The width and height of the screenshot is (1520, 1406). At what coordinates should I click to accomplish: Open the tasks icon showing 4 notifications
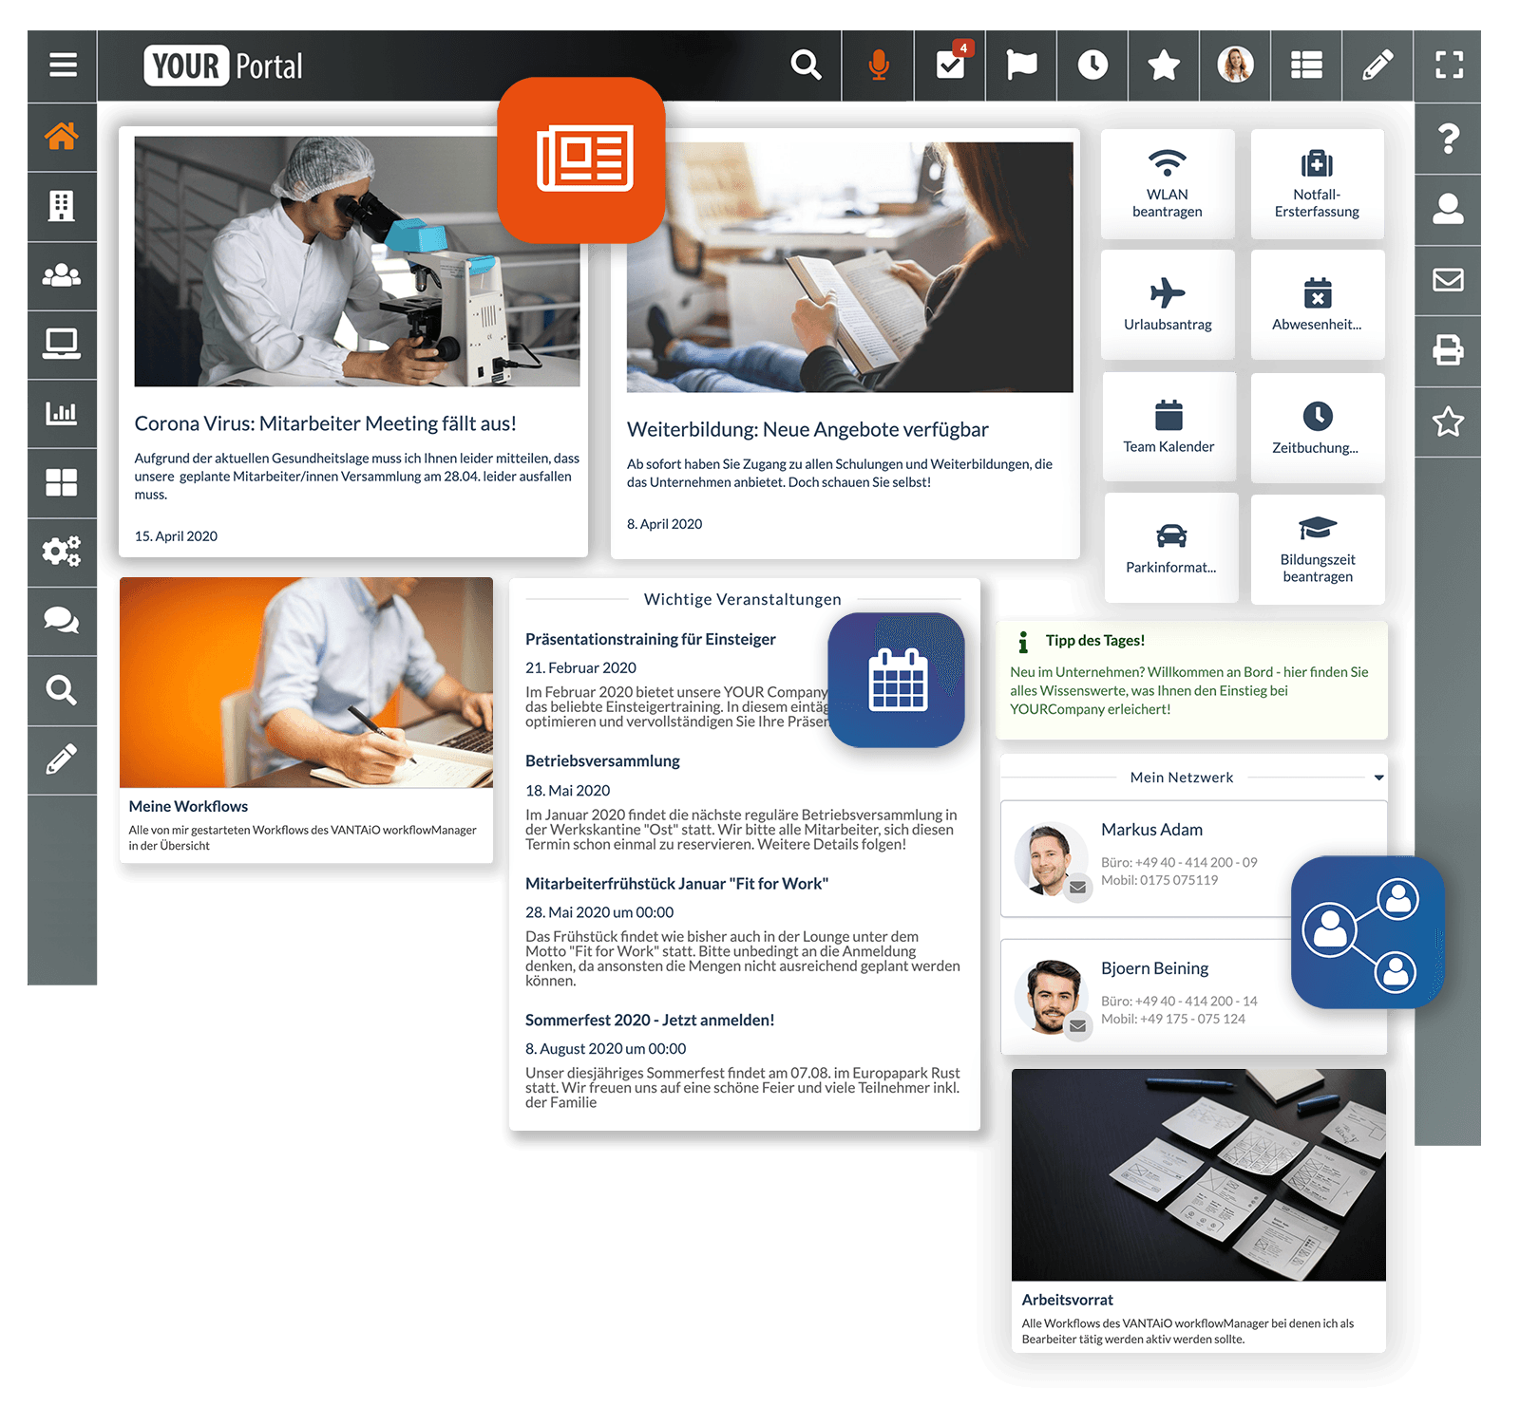pos(948,65)
